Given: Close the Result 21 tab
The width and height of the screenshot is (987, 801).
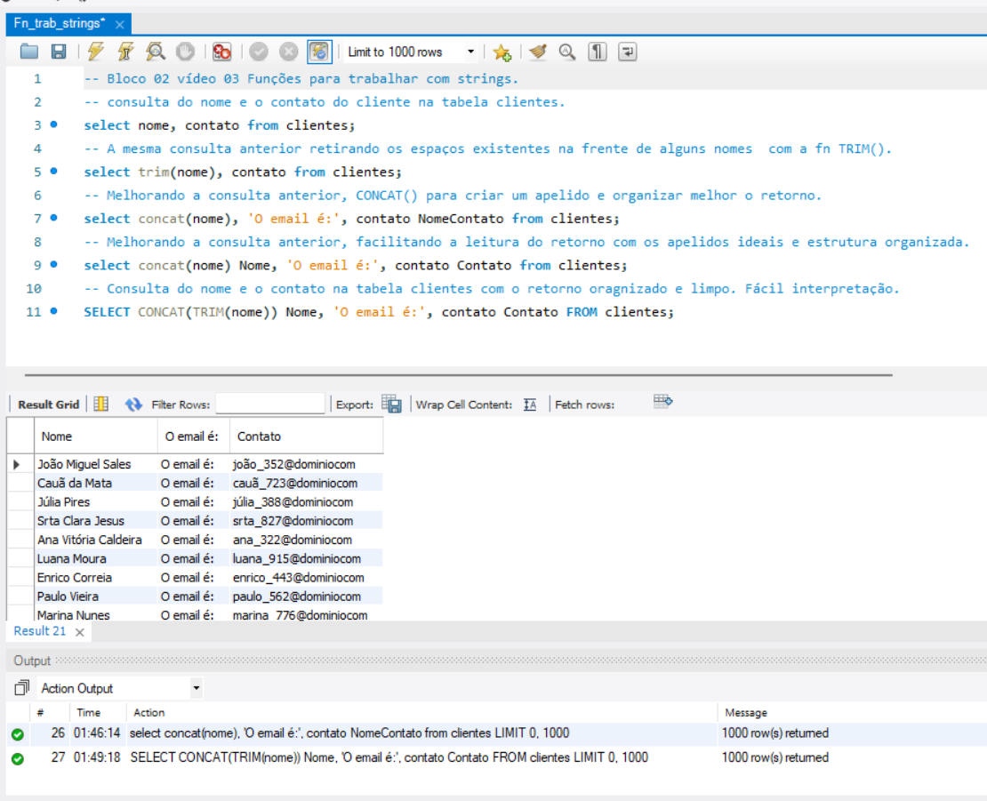Looking at the screenshot, I should pyautogui.click(x=79, y=632).
